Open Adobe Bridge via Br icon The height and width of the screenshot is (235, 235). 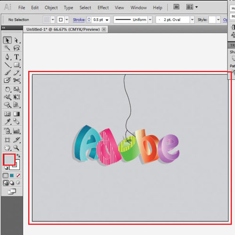point(176,7)
